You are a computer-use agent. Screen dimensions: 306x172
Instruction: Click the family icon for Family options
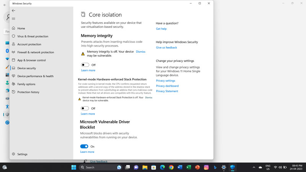coord(13,84)
